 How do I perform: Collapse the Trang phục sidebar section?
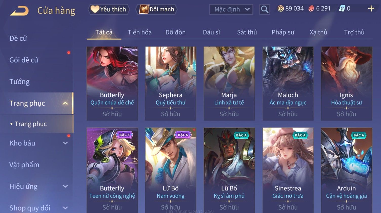[65, 103]
